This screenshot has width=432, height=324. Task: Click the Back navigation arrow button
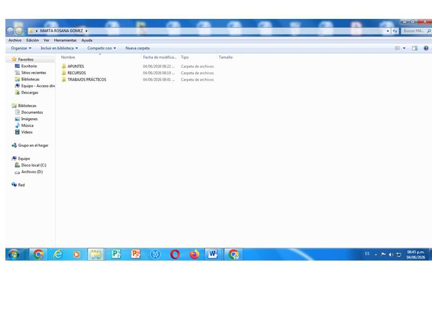[10, 31]
